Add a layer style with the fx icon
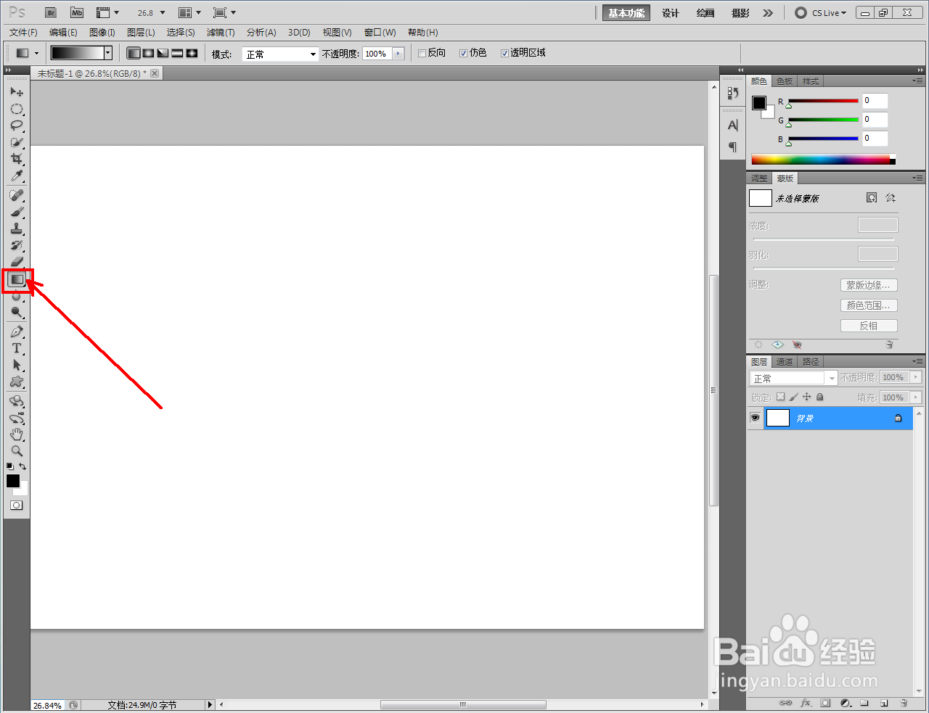Viewport: 929px width, 713px height. (806, 704)
